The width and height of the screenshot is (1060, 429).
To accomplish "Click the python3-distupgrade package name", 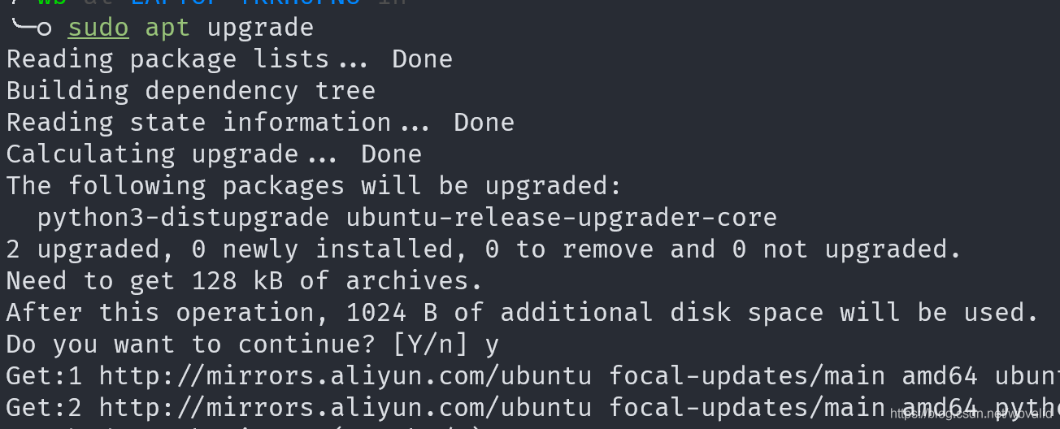I will tap(183, 218).
